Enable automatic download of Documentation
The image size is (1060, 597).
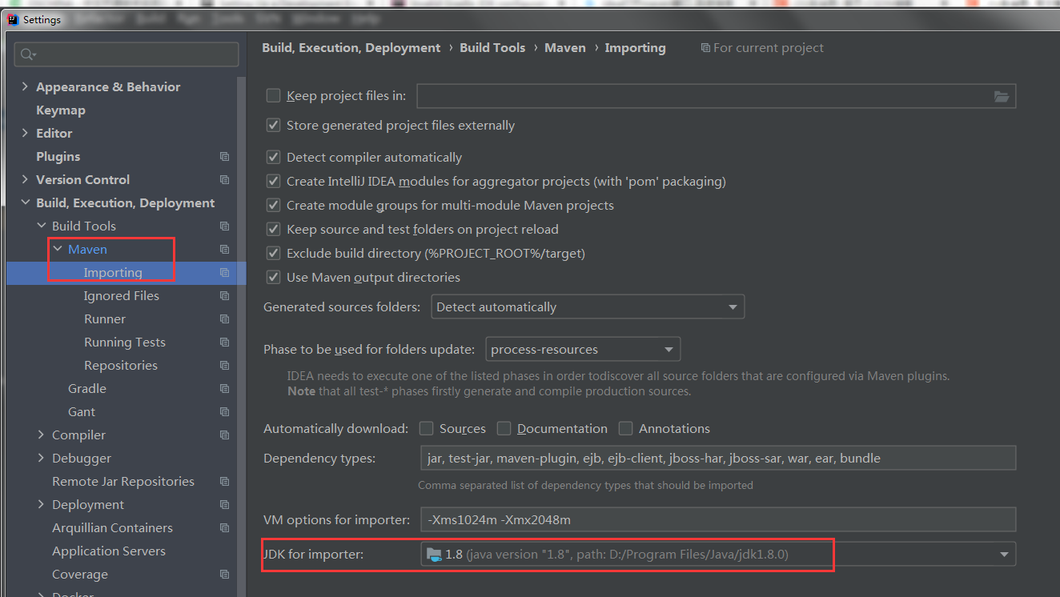pos(504,429)
